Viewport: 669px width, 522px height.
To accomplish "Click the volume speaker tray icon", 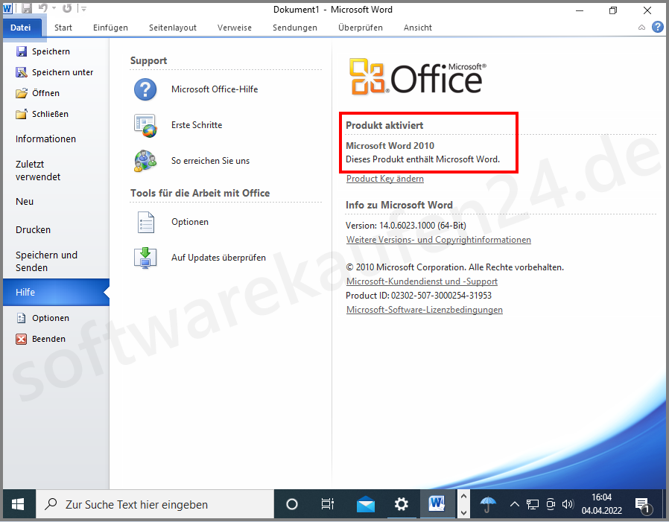I will (x=568, y=505).
